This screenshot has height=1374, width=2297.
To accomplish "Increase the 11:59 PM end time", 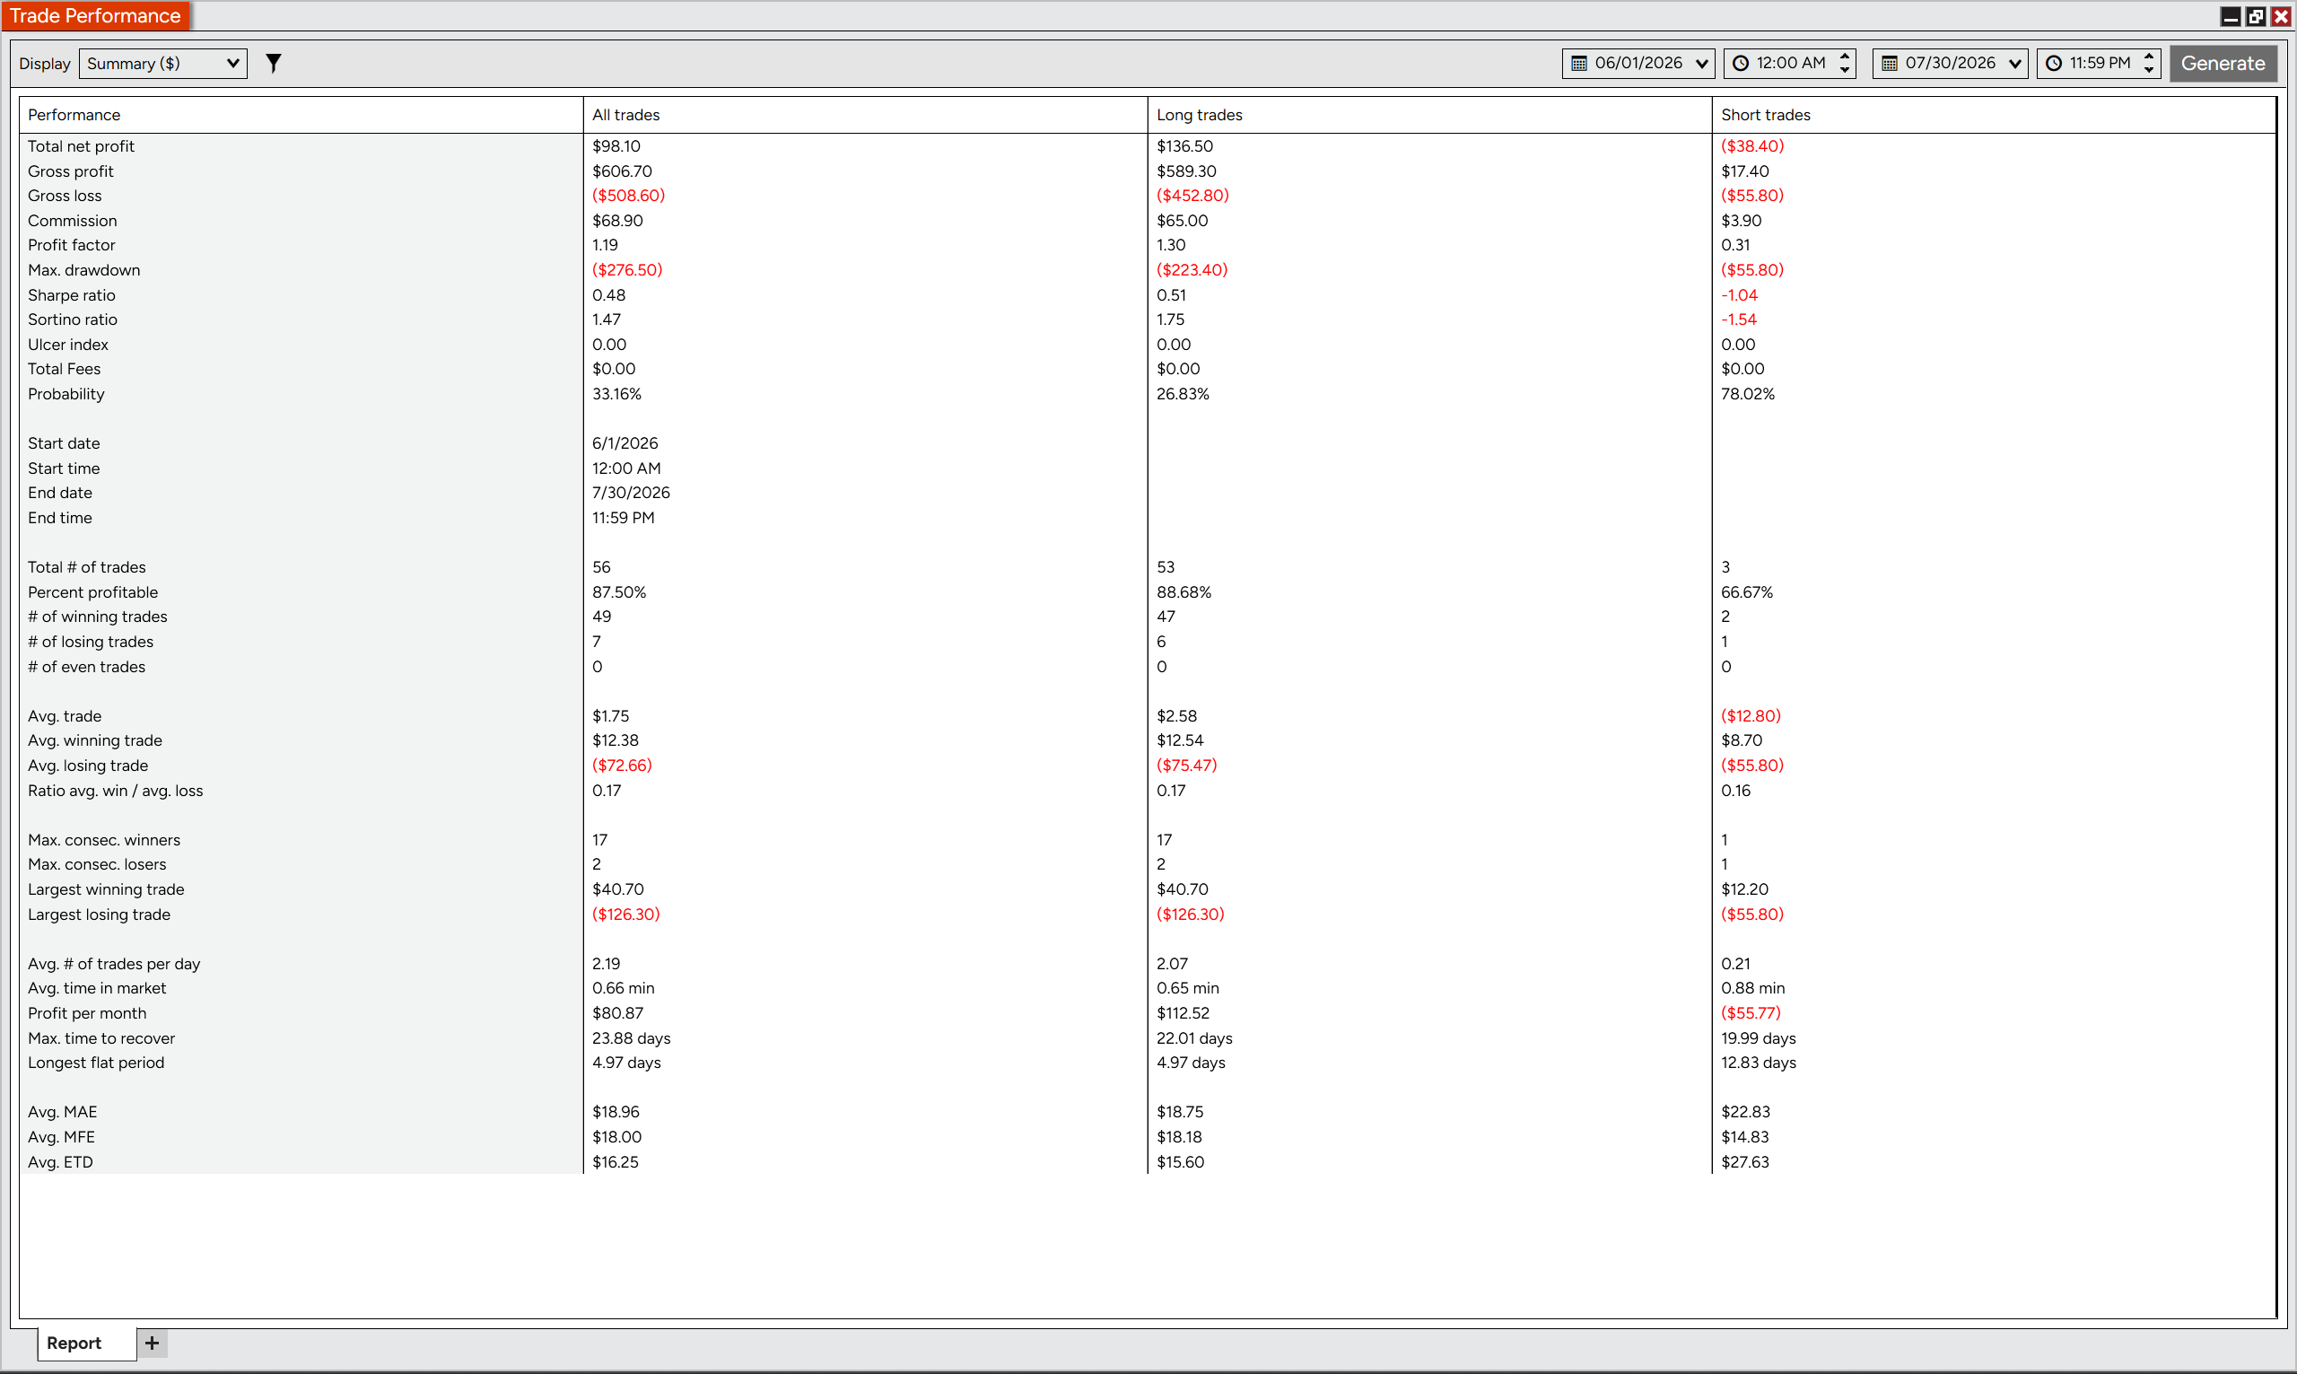I will 2148,56.
